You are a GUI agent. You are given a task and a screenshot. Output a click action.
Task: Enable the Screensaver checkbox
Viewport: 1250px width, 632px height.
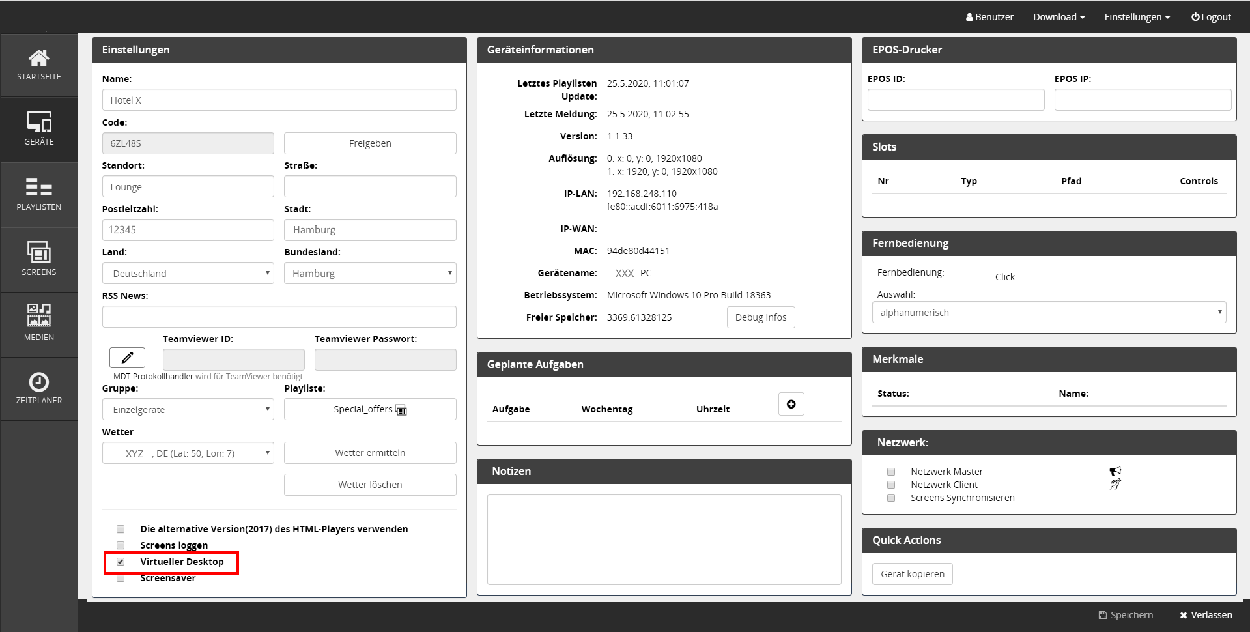(121, 578)
